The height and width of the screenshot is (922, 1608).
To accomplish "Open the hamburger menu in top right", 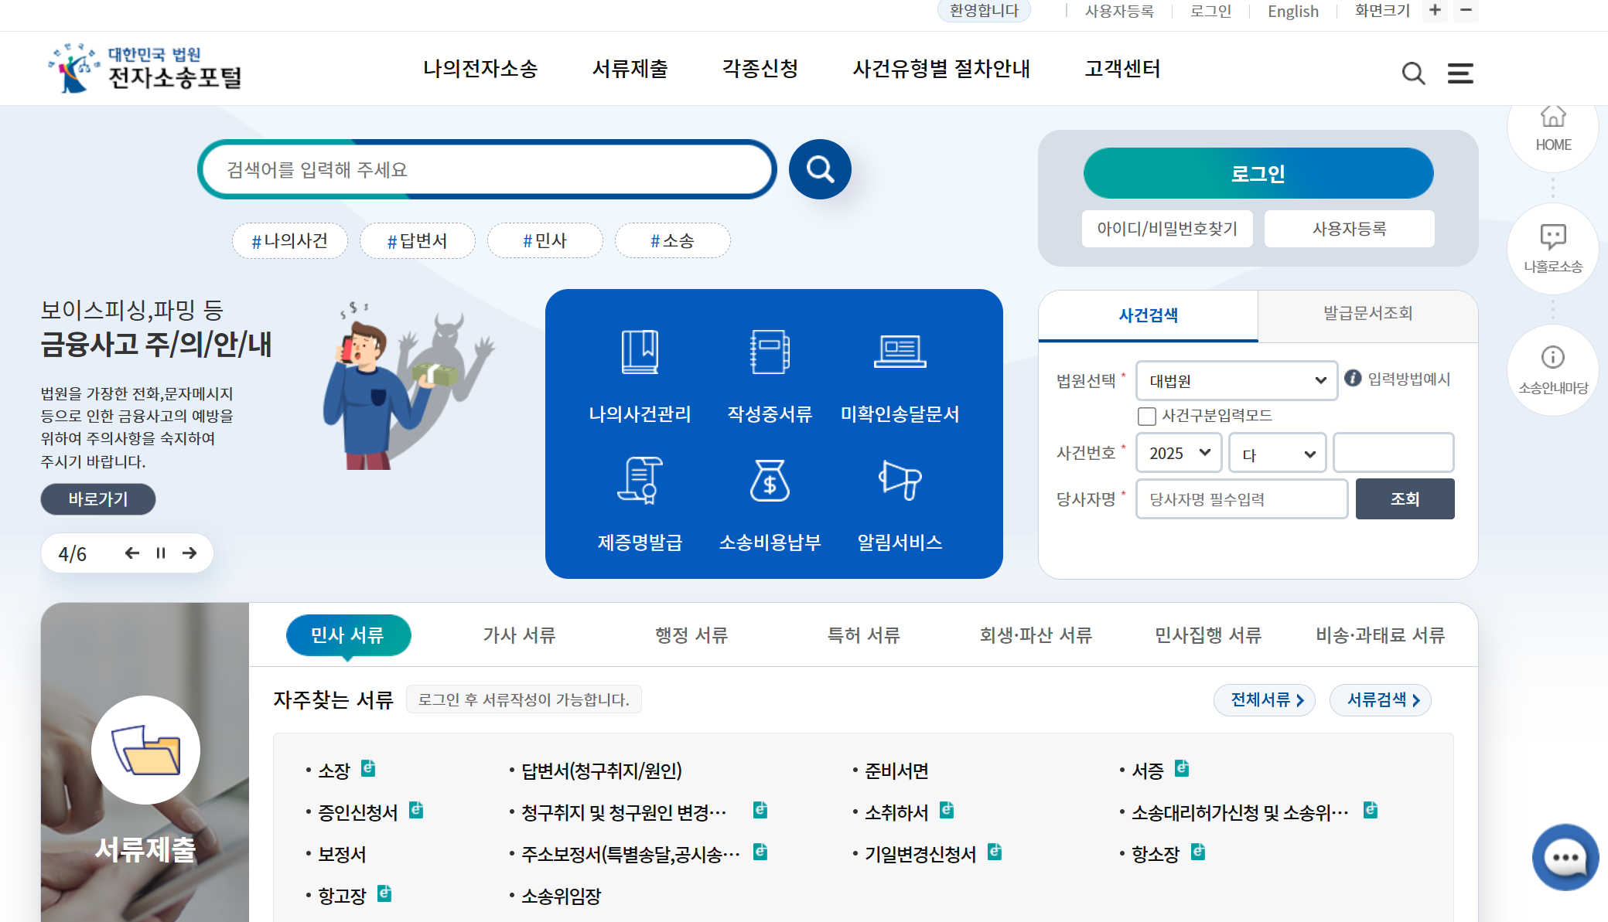I will (1460, 73).
